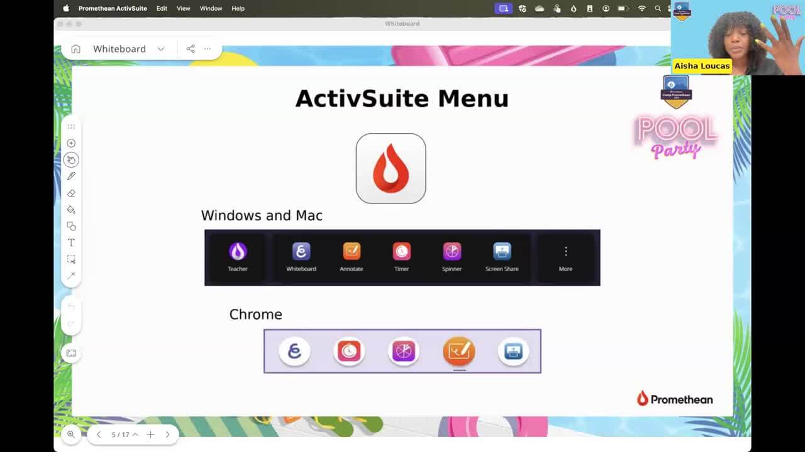The image size is (805, 452).
Task: Click the screen sharing status icon
Action: pos(503,8)
